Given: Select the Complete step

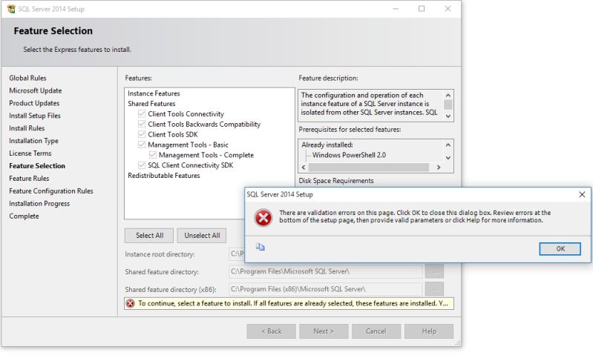Looking at the screenshot, I should (24, 216).
